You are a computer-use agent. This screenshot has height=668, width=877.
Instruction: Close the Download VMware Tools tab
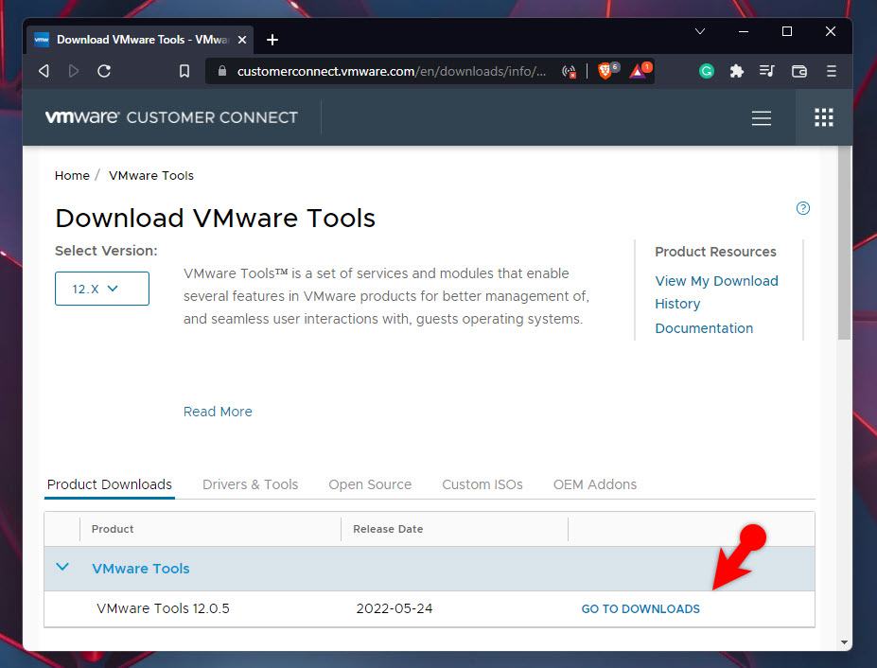pyautogui.click(x=242, y=40)
